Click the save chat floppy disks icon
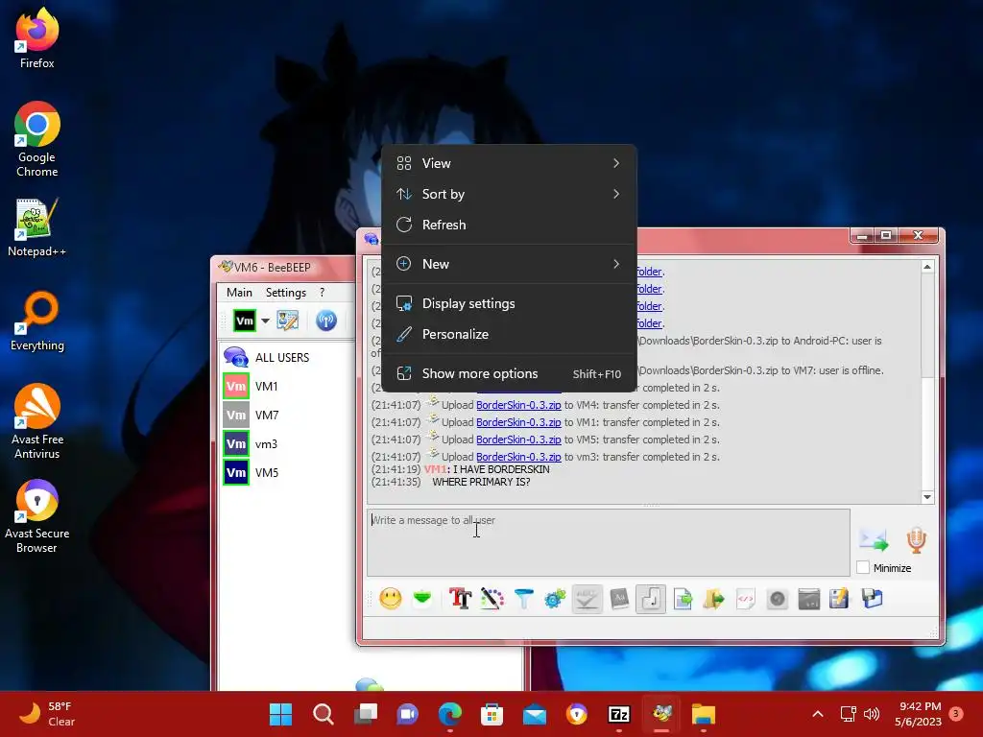 (x=872, y=599)
